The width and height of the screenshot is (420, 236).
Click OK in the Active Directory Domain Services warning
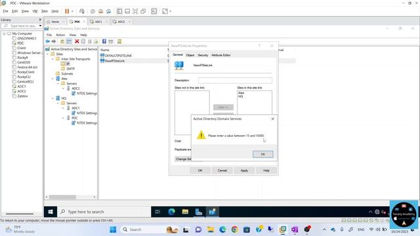point(262,154)
